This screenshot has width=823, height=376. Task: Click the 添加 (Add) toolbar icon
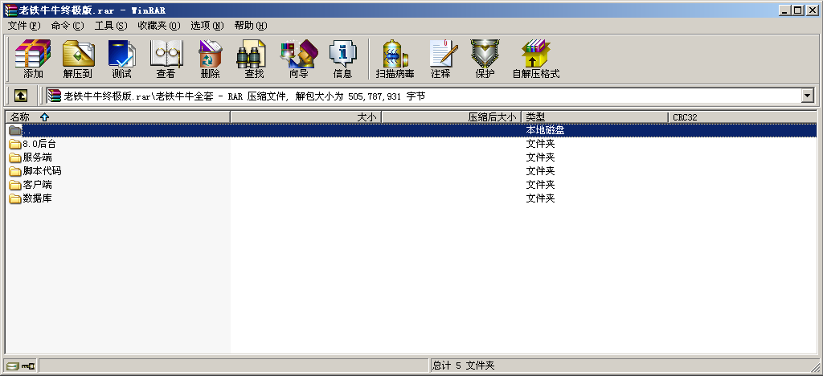[x=33, y=59]
